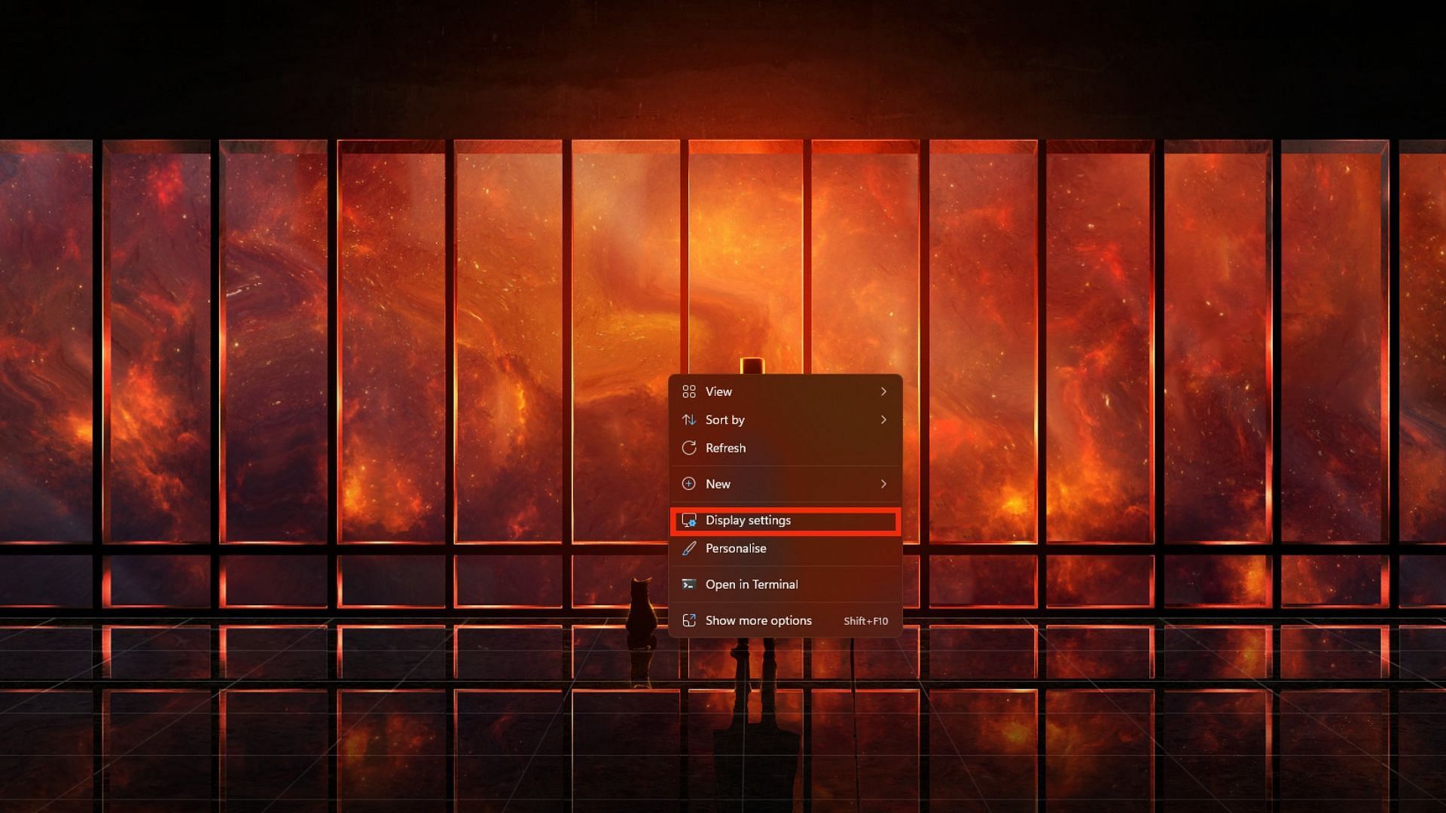Viewport: 1446px width, 813px height.
Task: Select icon size via View submenu
Action: 785,390
